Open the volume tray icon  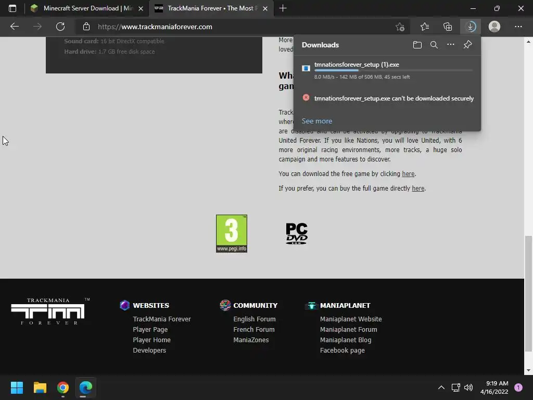pos(468,387)
